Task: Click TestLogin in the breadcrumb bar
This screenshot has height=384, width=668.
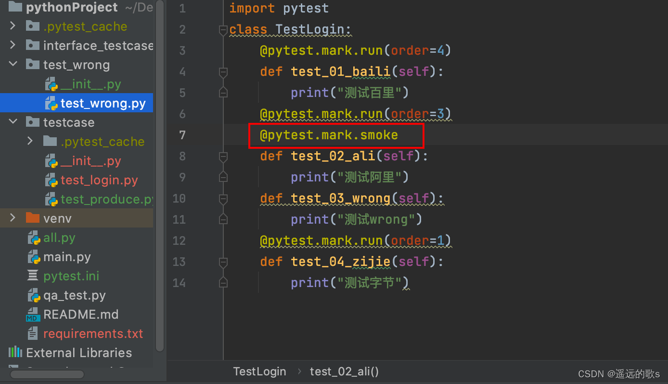Action: [x=259, y=371]
